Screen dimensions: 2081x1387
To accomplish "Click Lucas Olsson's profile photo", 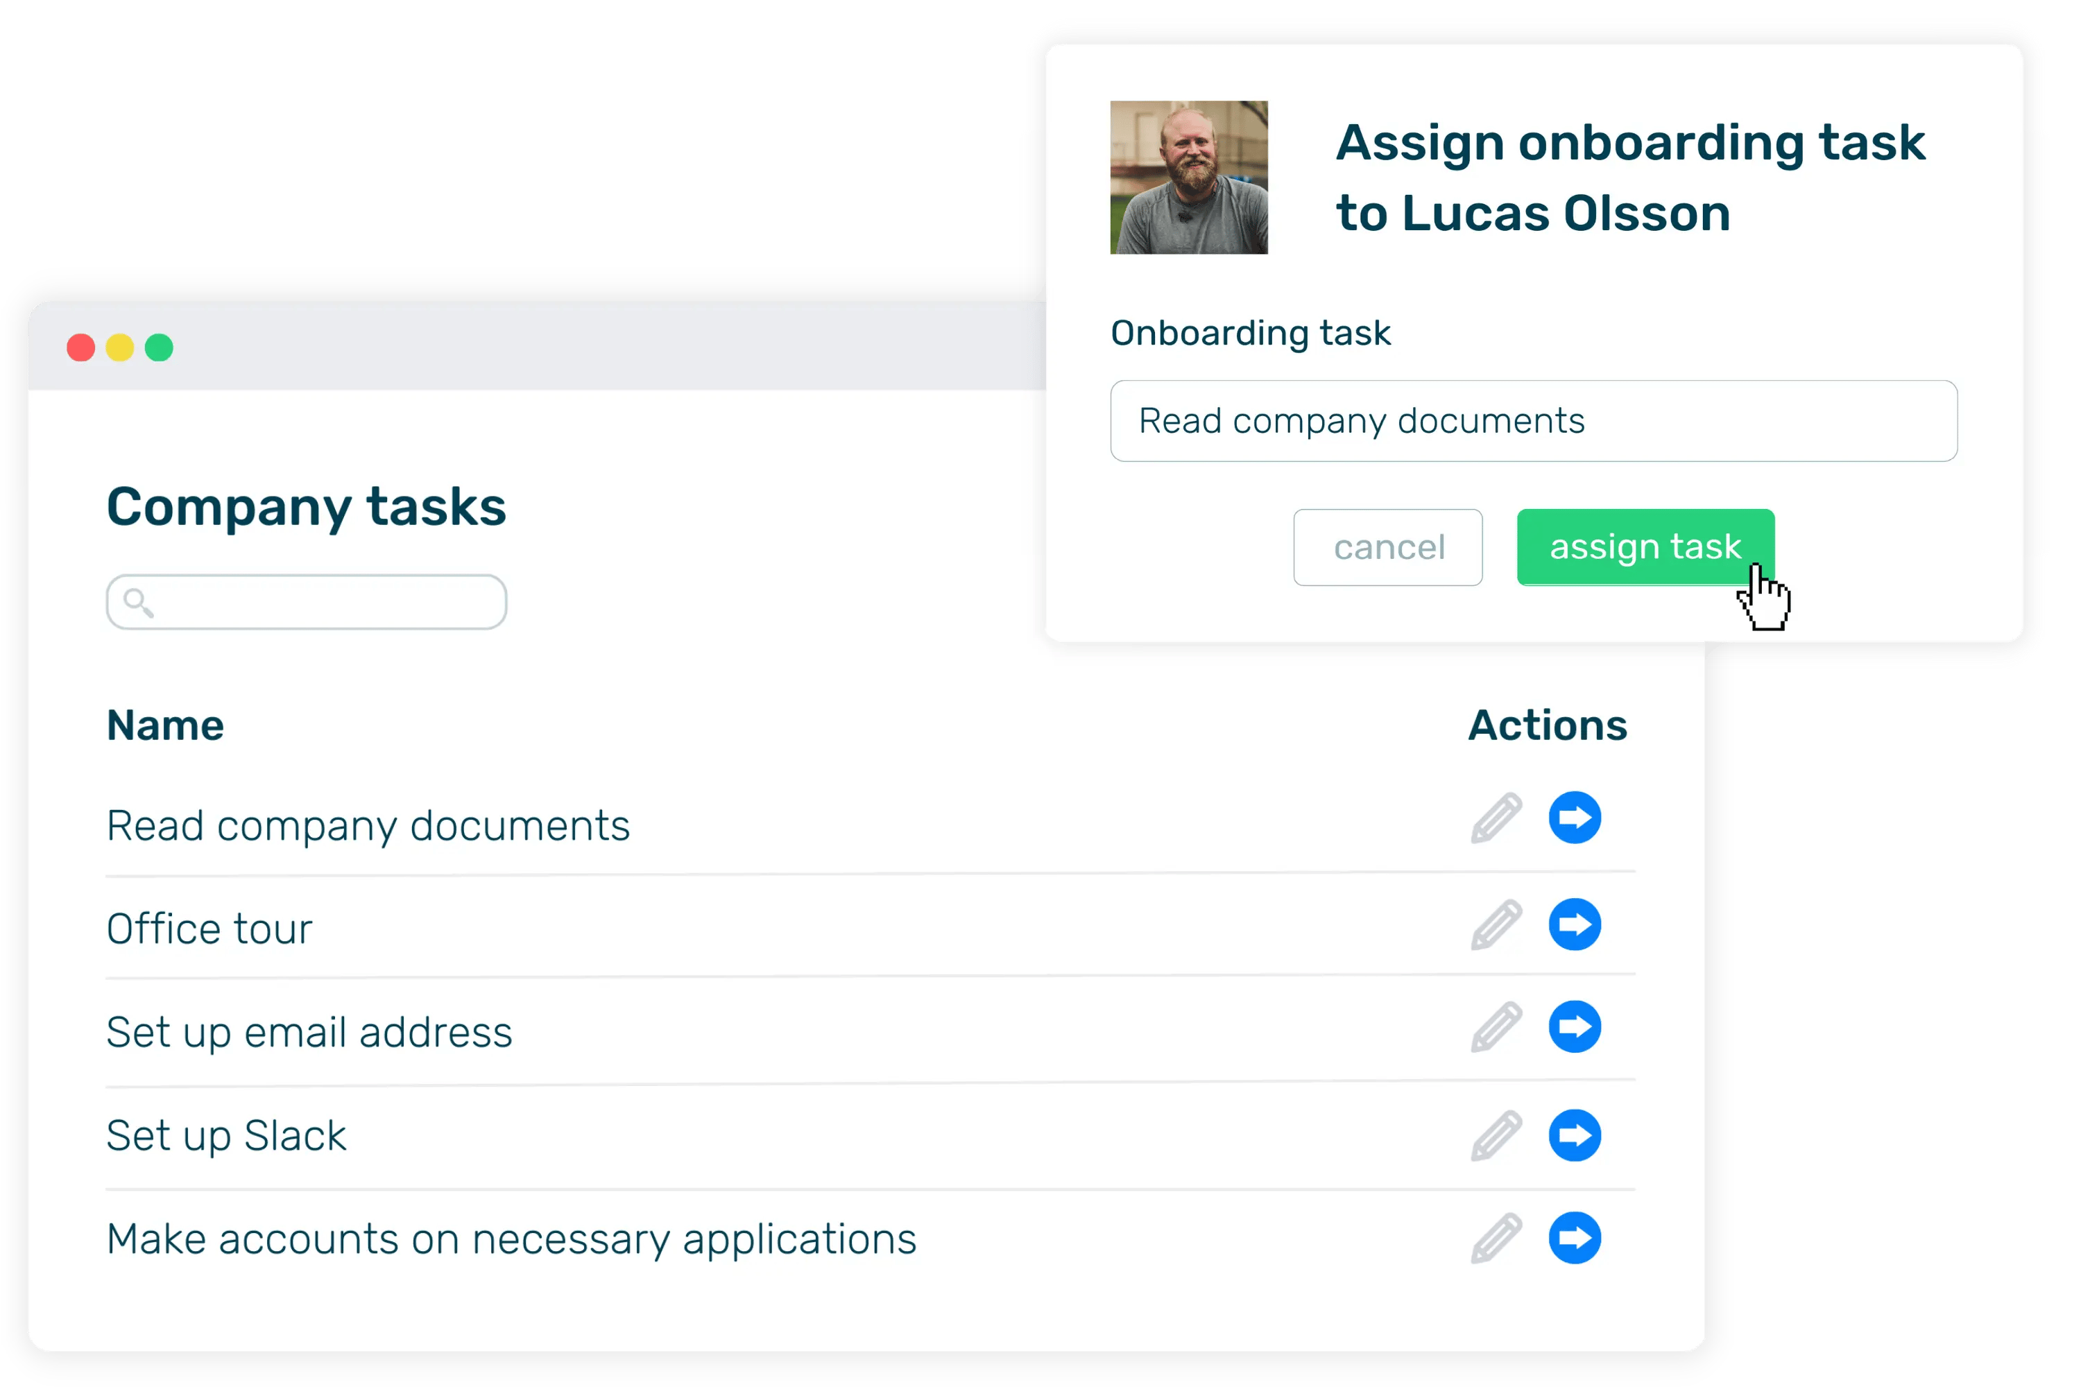I will click(1189, 177).
